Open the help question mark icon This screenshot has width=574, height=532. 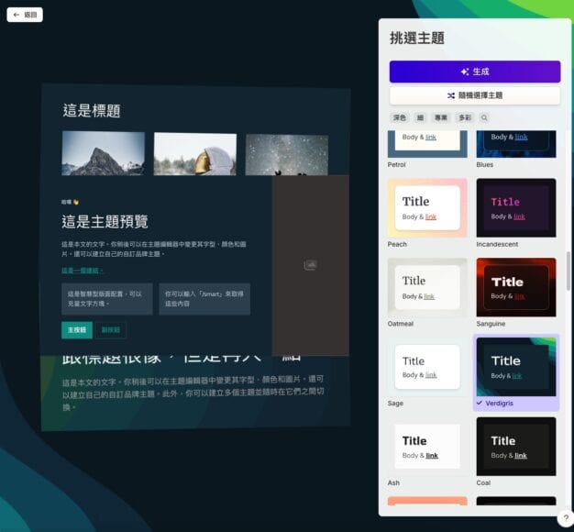click(x=565, y=518)
